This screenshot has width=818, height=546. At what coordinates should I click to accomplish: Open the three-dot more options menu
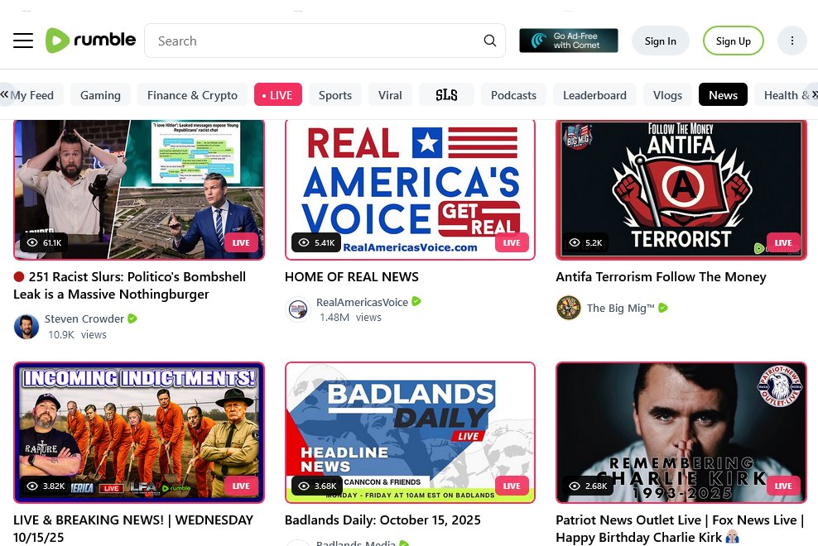[x=792, y=41]
